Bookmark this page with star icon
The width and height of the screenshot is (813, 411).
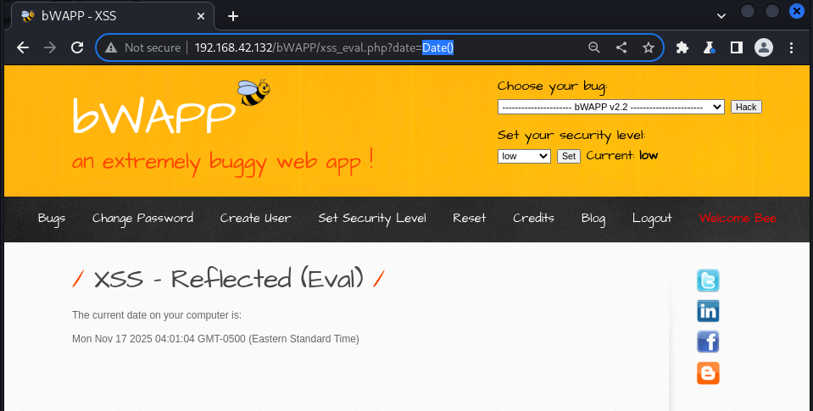point(649,48)
